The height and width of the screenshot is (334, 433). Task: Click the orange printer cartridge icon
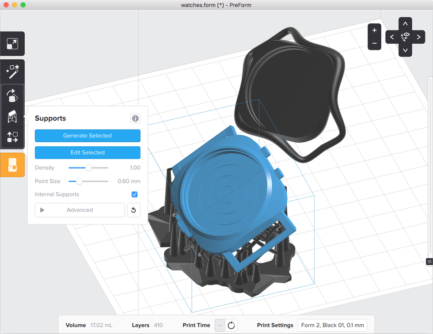click(12, 165)
